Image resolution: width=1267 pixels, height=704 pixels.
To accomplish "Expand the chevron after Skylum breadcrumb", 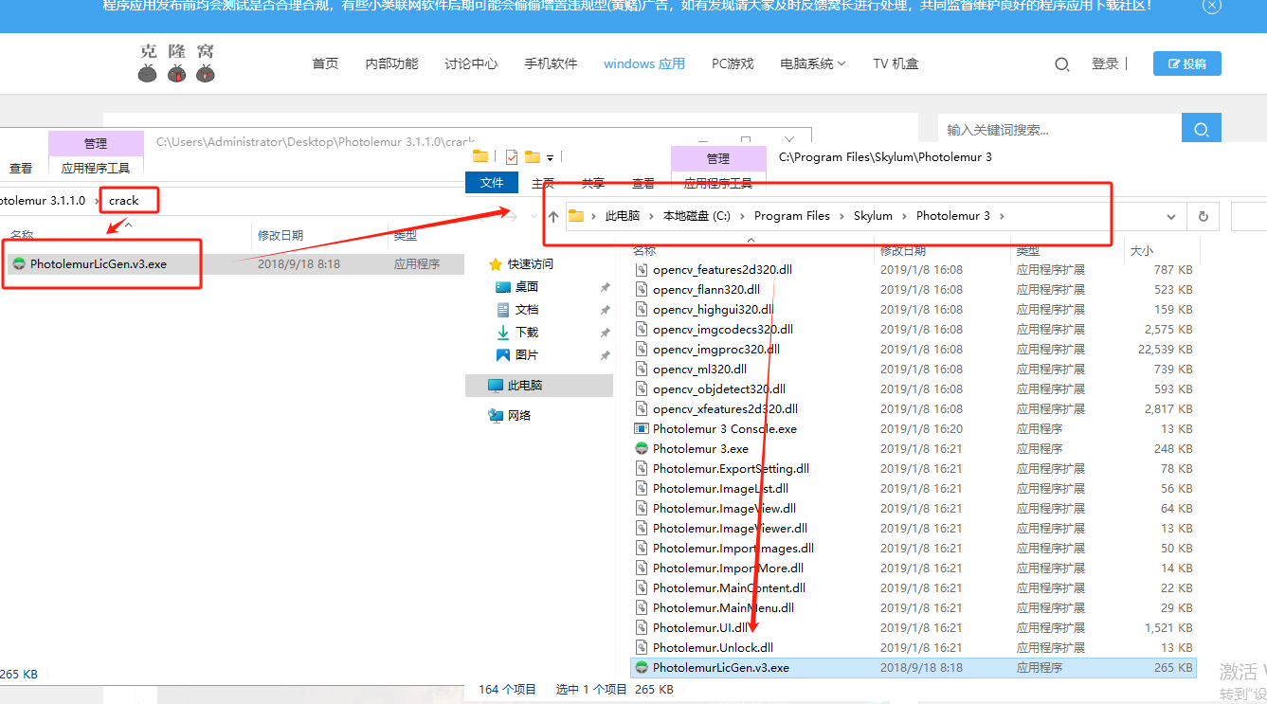I will click(x=902, y=216).
